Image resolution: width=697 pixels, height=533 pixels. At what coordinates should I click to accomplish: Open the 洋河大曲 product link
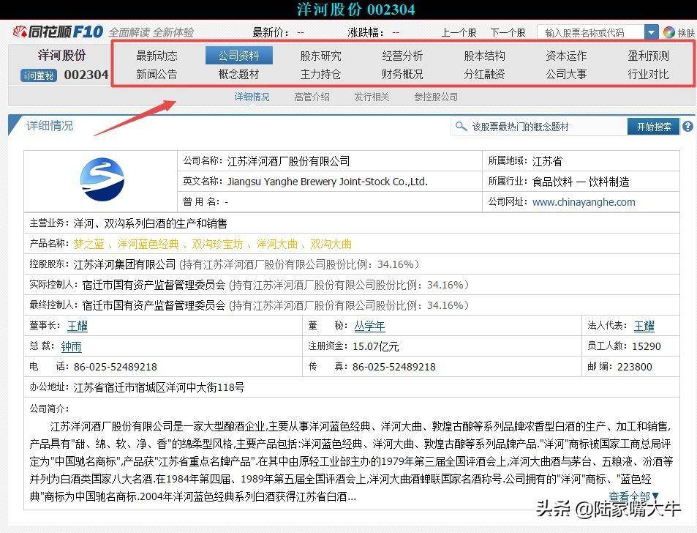[277, 245]
